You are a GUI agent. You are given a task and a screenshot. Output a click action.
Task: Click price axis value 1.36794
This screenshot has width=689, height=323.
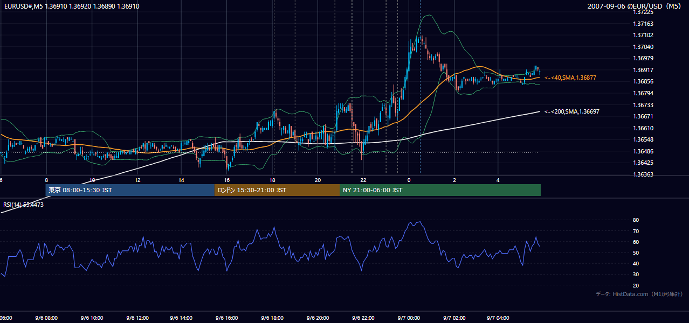[643, 93]
